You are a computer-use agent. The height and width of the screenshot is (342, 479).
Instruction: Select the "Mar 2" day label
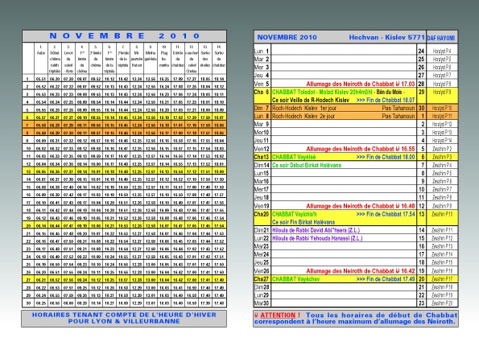click(262, 59)
